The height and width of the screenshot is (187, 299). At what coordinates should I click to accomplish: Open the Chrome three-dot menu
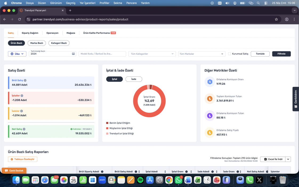pyautogui.click(x=294, y=19)
